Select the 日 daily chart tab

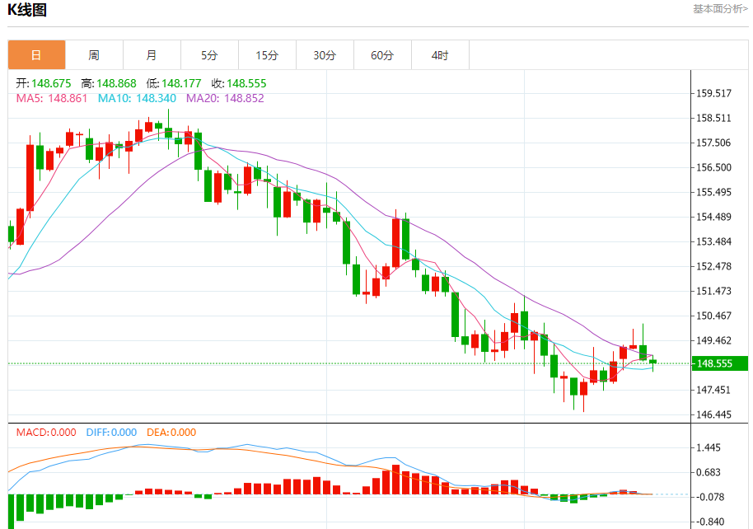point(36,55)
